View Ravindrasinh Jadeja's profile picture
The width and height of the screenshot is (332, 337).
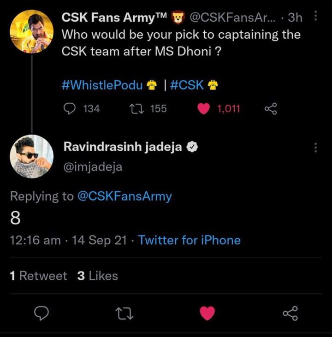point(31,157)
